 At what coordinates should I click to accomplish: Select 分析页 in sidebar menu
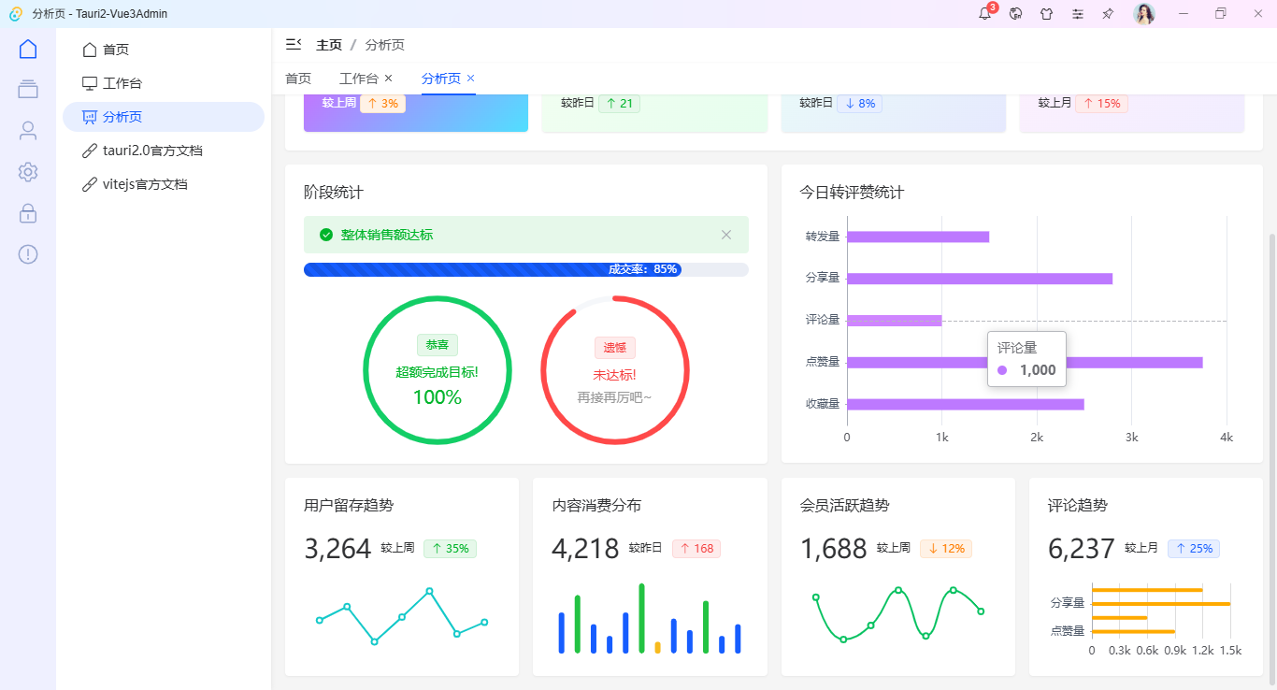164,117
